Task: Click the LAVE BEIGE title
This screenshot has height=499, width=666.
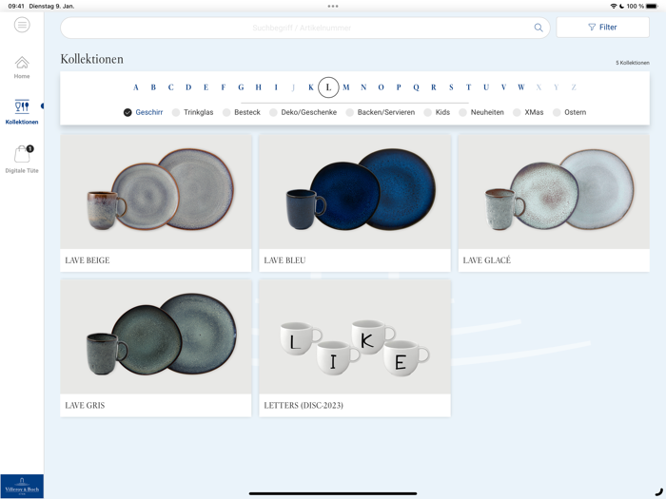Action: coord(88,260)
